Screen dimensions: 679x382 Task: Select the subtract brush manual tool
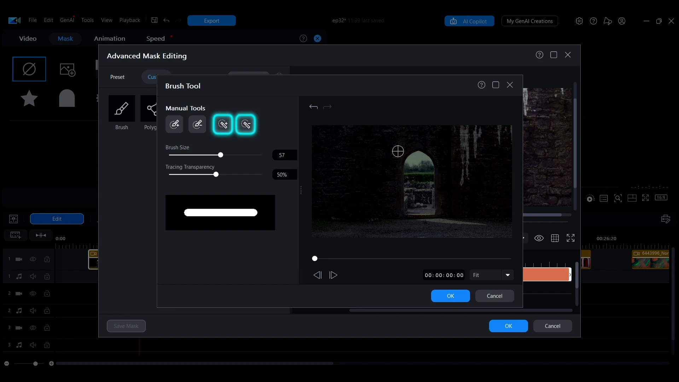[197, 124]
